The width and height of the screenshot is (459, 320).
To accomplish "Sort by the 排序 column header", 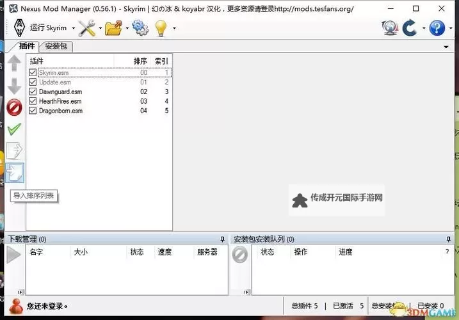I will click(133, 61).
